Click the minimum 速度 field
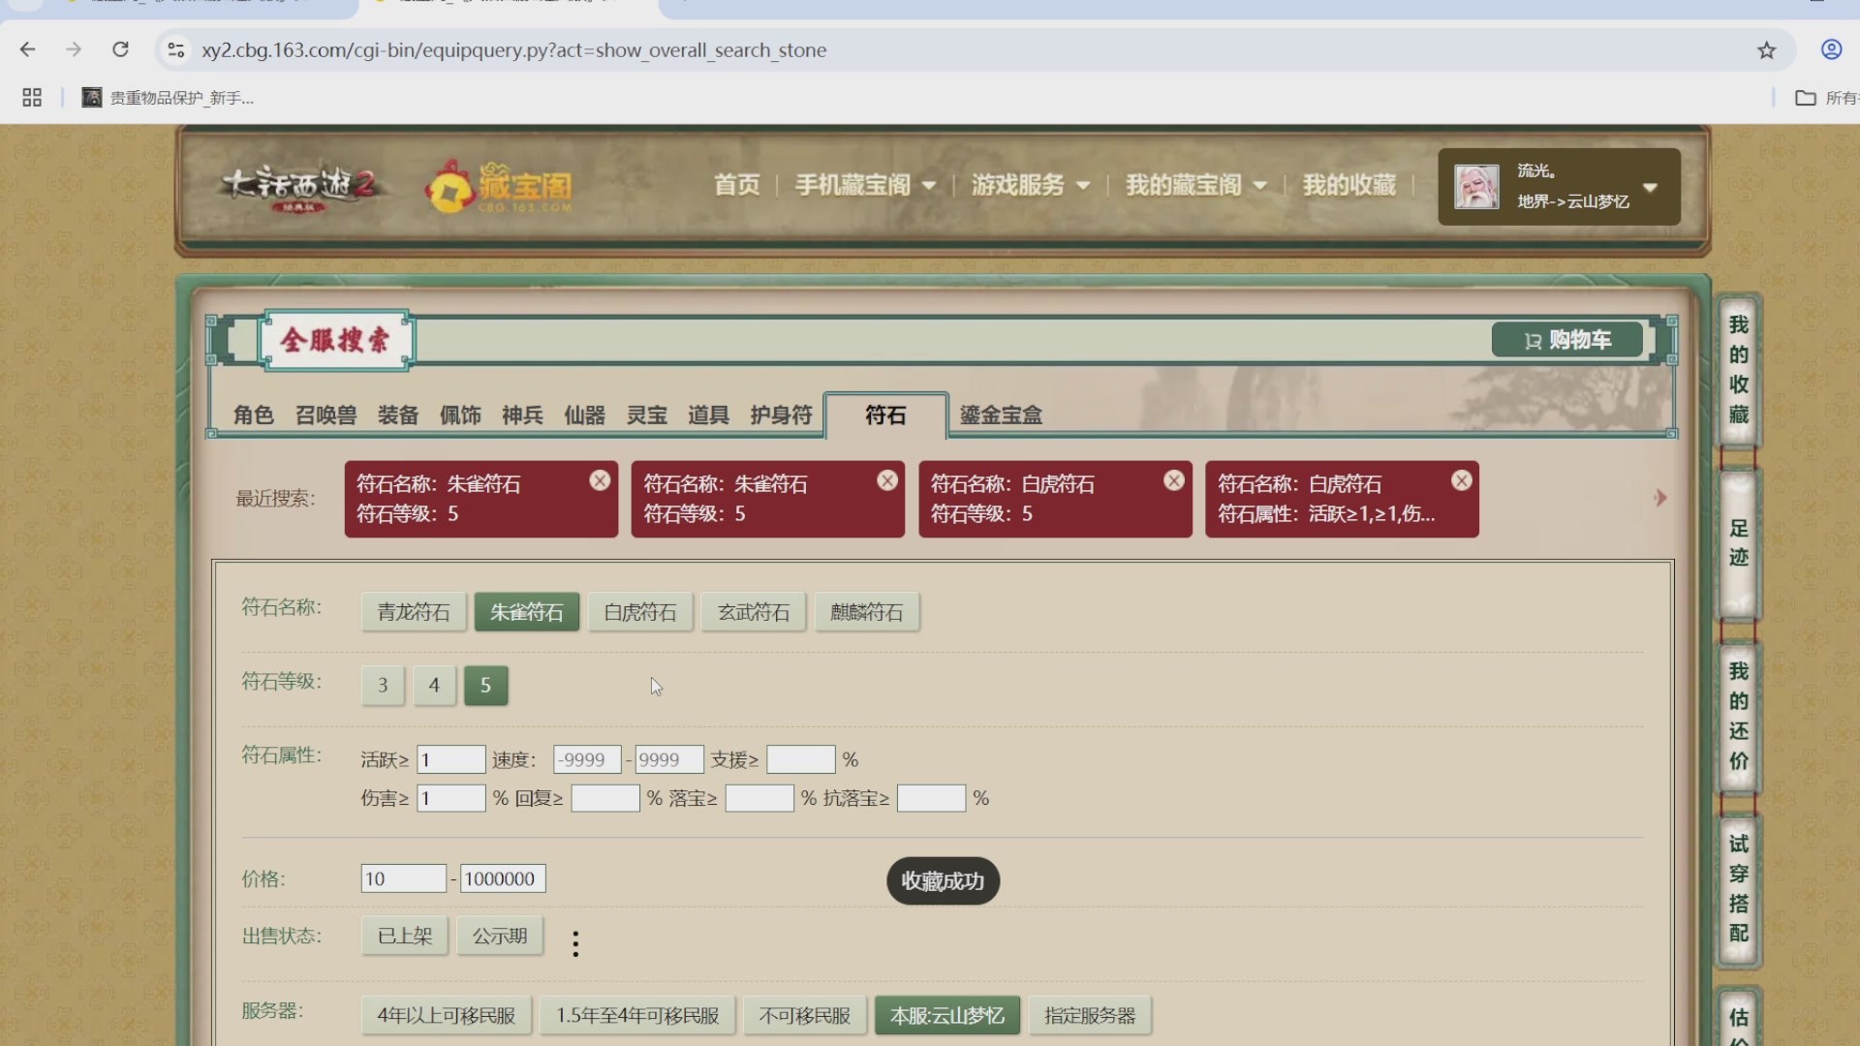Viewport: 1860px width, 1046px height. [x=587, y=759]
